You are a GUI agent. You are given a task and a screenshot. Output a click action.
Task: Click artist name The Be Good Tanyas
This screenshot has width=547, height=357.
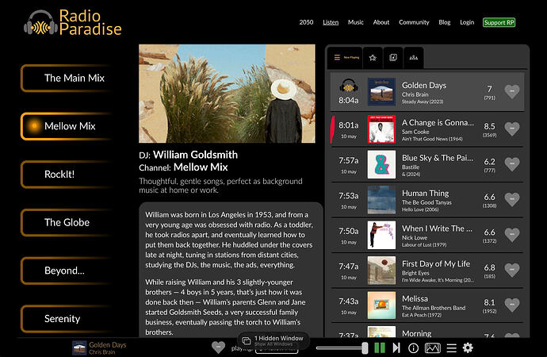tap(427, 202)
